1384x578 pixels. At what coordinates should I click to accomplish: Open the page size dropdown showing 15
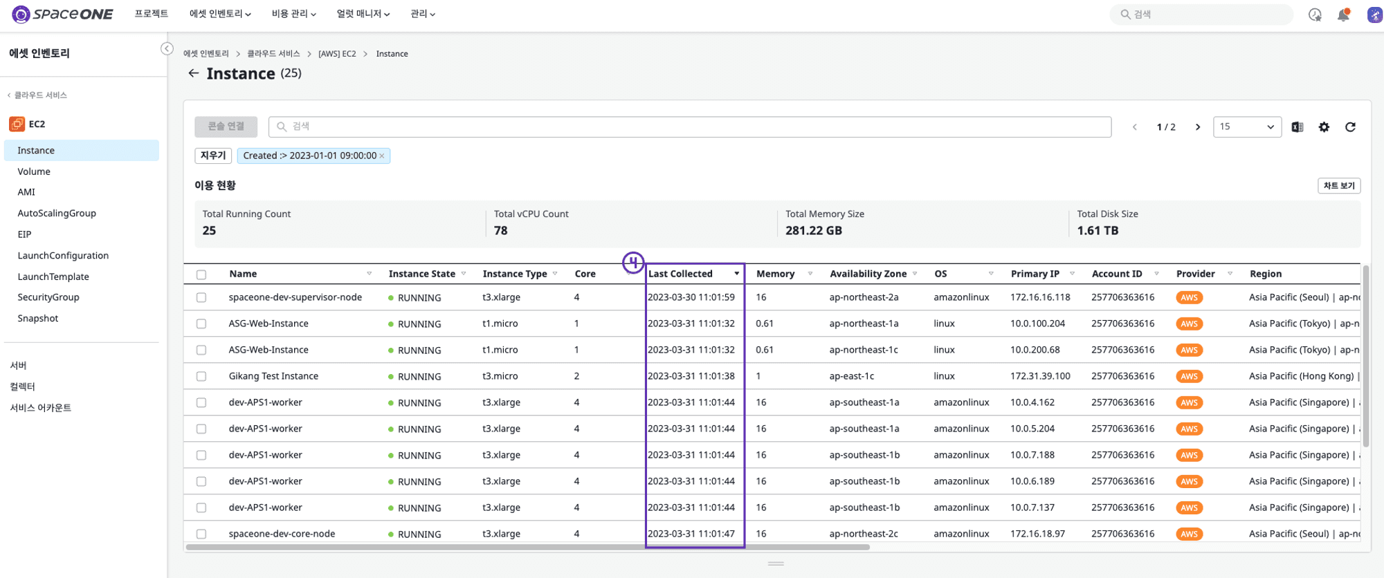[1247, 127]
